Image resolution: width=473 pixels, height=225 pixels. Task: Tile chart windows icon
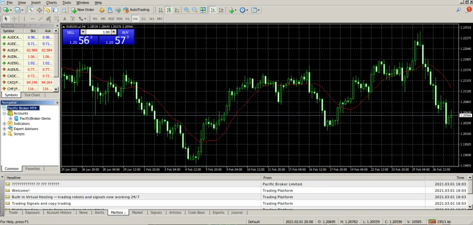[203, 10]
